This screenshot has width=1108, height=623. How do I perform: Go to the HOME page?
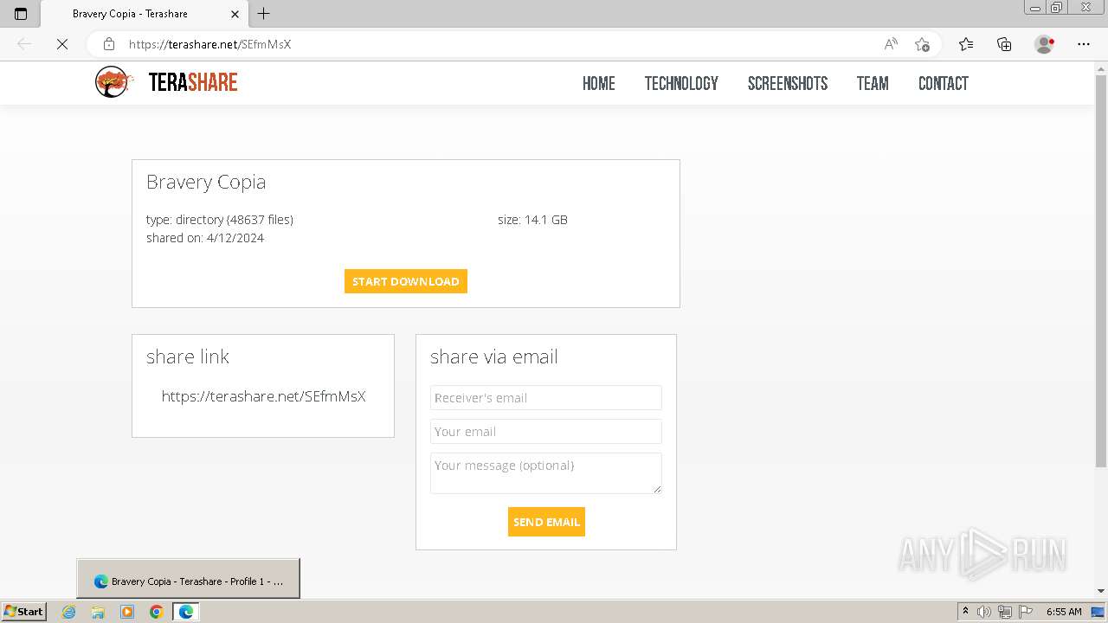point(599,83)
